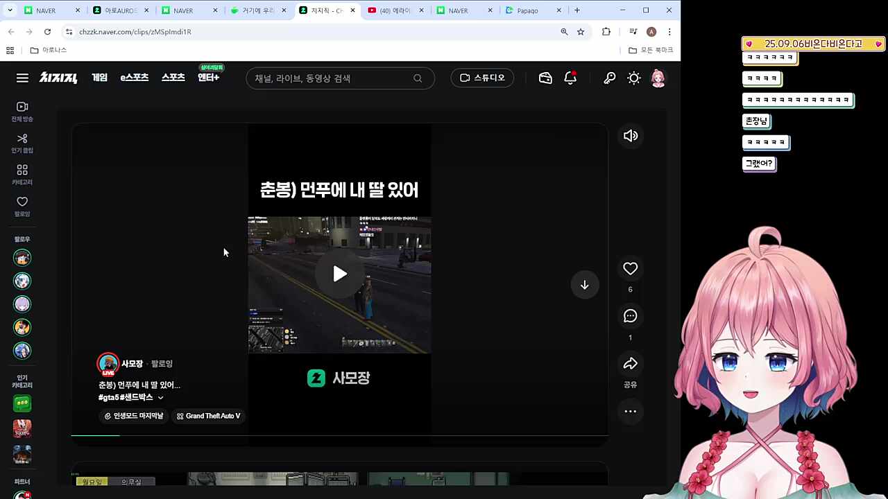Expand the clip description chevron
Viewport: 888px width, 499px height.
point(160,397)
